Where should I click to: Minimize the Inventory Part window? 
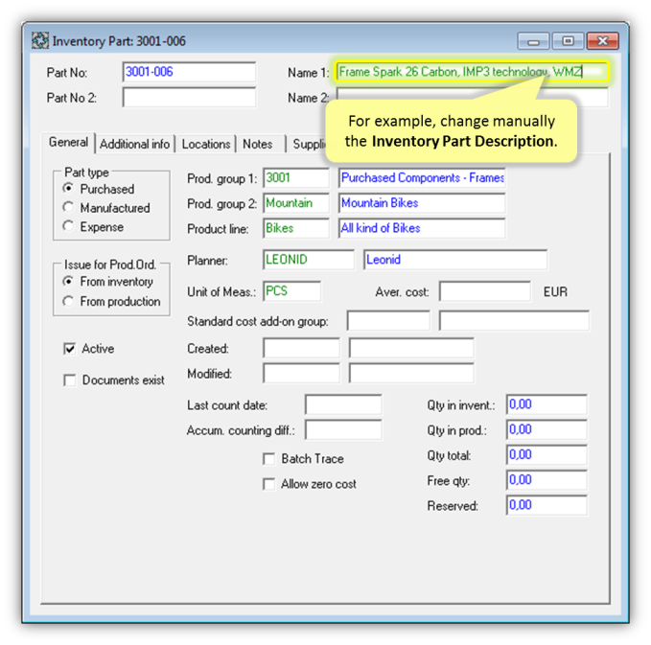click(533, 41)
